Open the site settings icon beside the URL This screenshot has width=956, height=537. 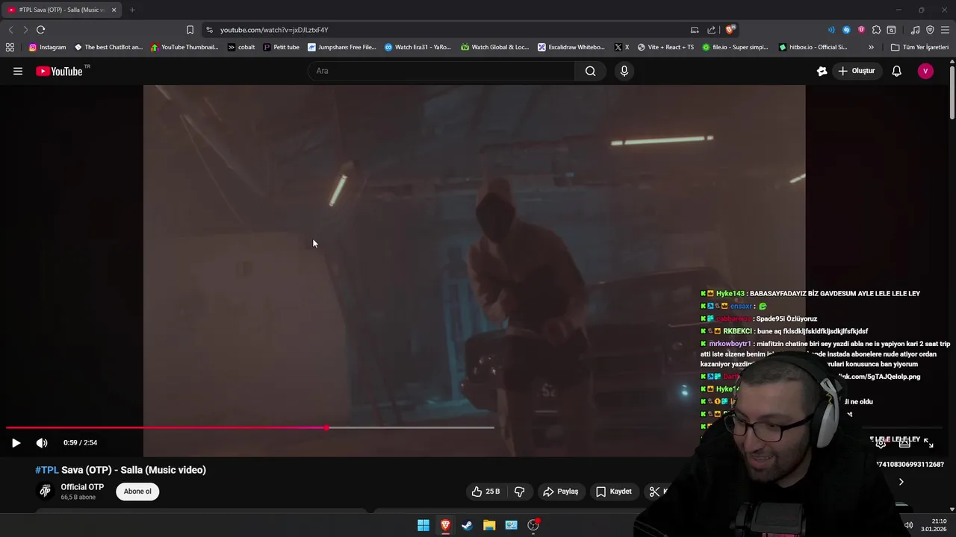pyautogui.click(x=209, y=30)
